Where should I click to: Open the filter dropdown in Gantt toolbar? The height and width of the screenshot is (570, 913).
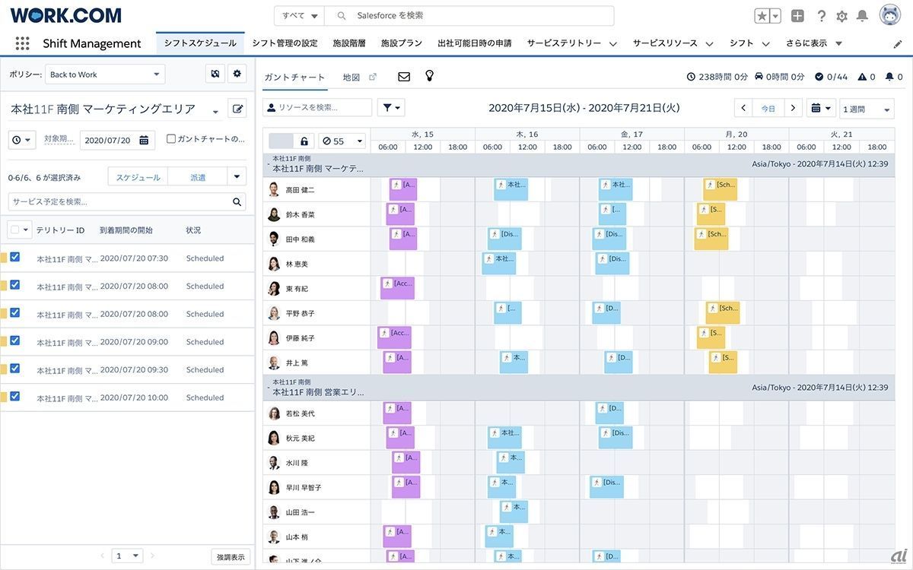click(393, 108)
